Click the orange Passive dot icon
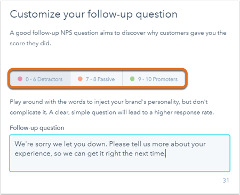This screenshot has height=195, width=240. tap(80, 79)
